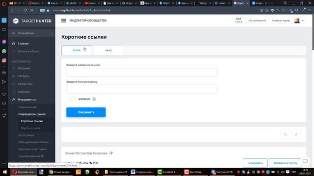Enable the DeepLink checkbox
314x176 pixels.
pos(73,99)
